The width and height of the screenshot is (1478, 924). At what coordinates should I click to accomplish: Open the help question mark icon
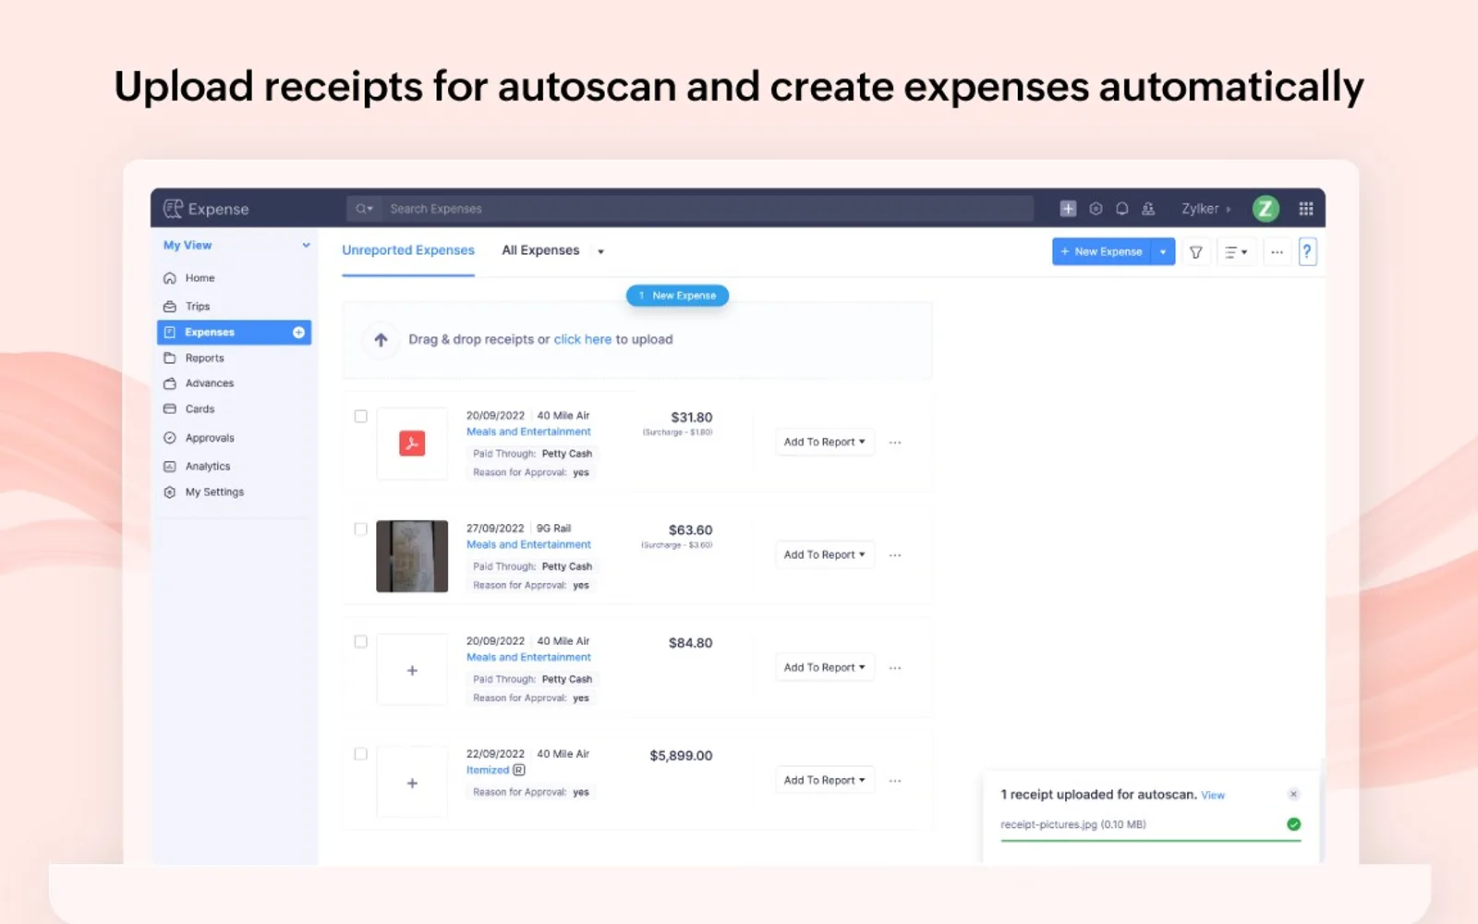1307,252
